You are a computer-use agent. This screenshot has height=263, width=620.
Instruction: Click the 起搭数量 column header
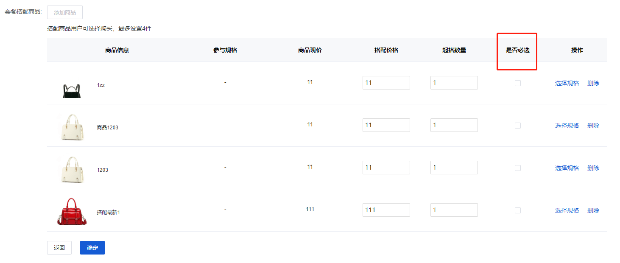tap(454, 50)
